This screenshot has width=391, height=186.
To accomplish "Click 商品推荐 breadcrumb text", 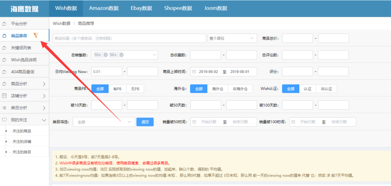I will (86, 23).
